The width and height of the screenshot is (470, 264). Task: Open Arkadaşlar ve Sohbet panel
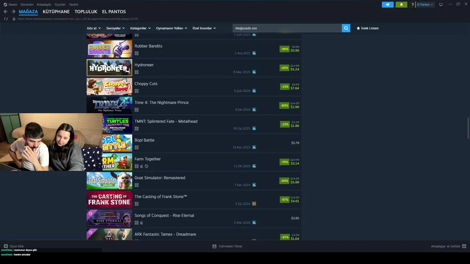[x=448, y=246]
